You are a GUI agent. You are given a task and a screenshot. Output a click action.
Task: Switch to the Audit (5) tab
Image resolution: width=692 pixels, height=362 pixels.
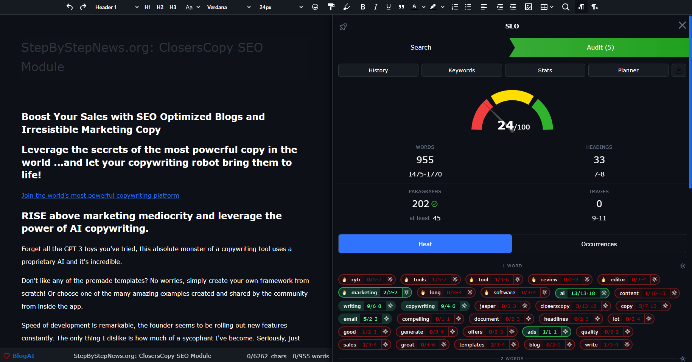pyautogui.click(x=600, y=47)
